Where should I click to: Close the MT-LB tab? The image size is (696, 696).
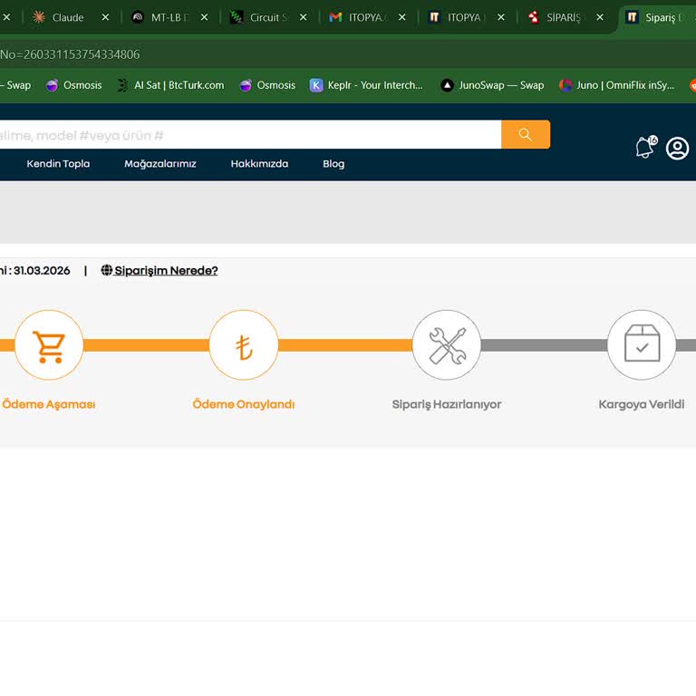[204, 17]
